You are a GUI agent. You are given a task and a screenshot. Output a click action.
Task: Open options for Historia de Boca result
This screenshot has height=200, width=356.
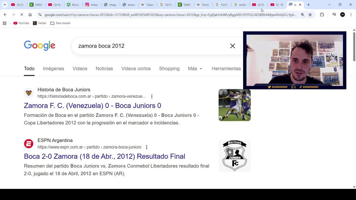(152, 96)
